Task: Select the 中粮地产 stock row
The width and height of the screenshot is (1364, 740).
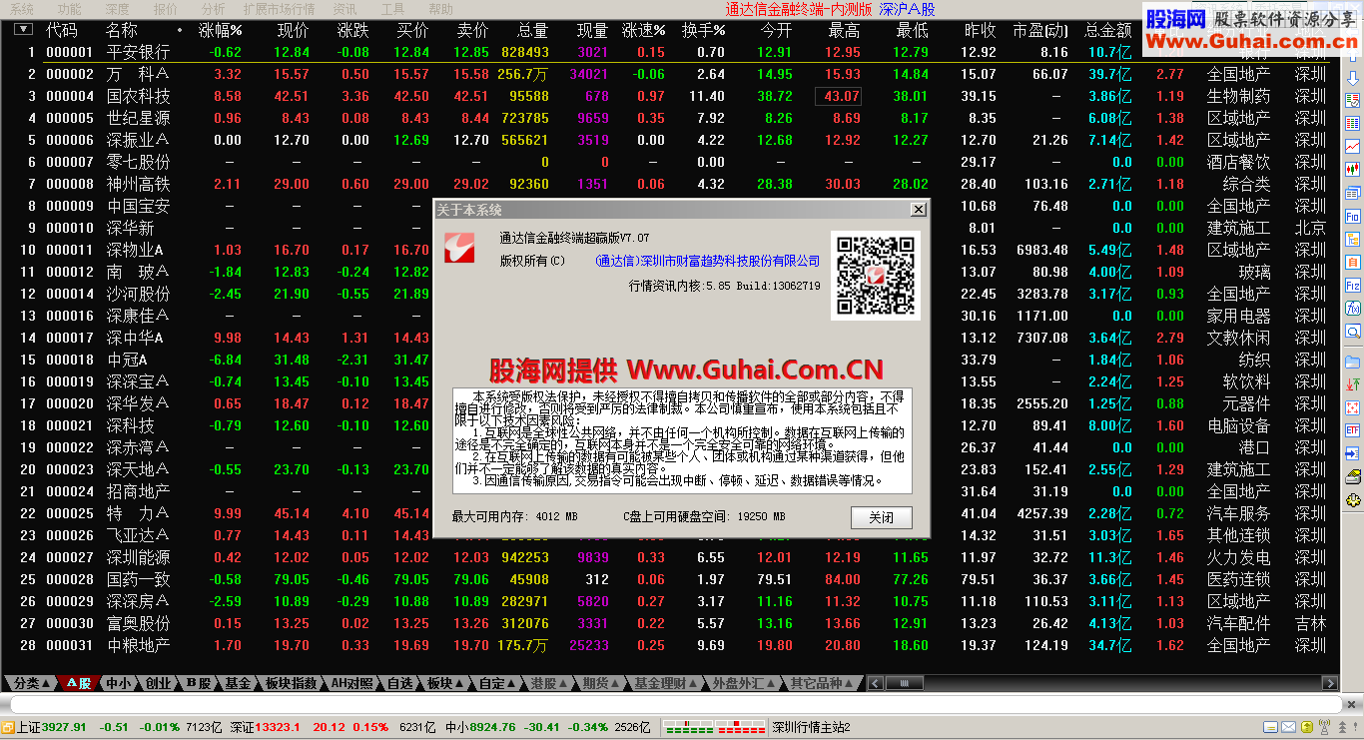Action: tap(669, 645)
